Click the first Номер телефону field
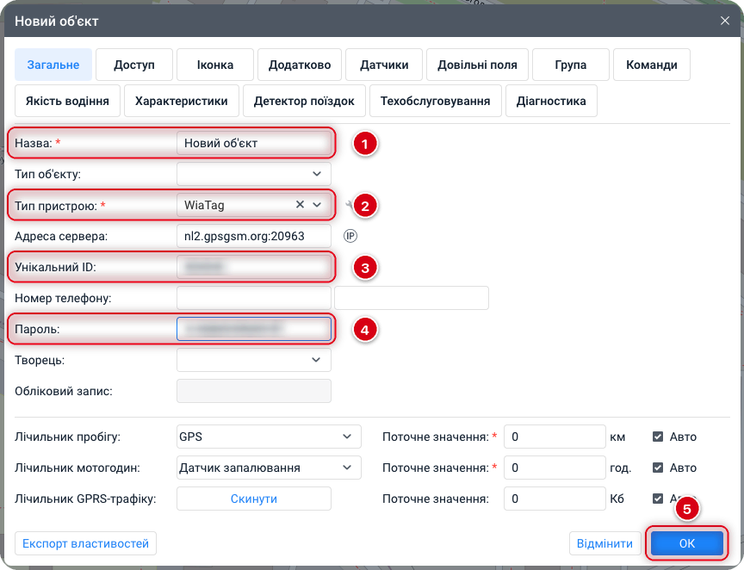The height and width of the screenshot is (570, 744). tap(254, 298)
